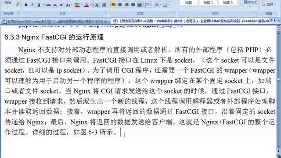This screenshot has height=158, width=281.
Task: Open Change Styles (更改样式) menu
Action: coord(250,4)
